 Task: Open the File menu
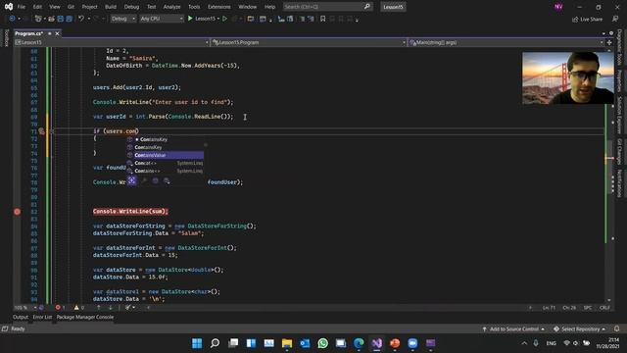22,7
